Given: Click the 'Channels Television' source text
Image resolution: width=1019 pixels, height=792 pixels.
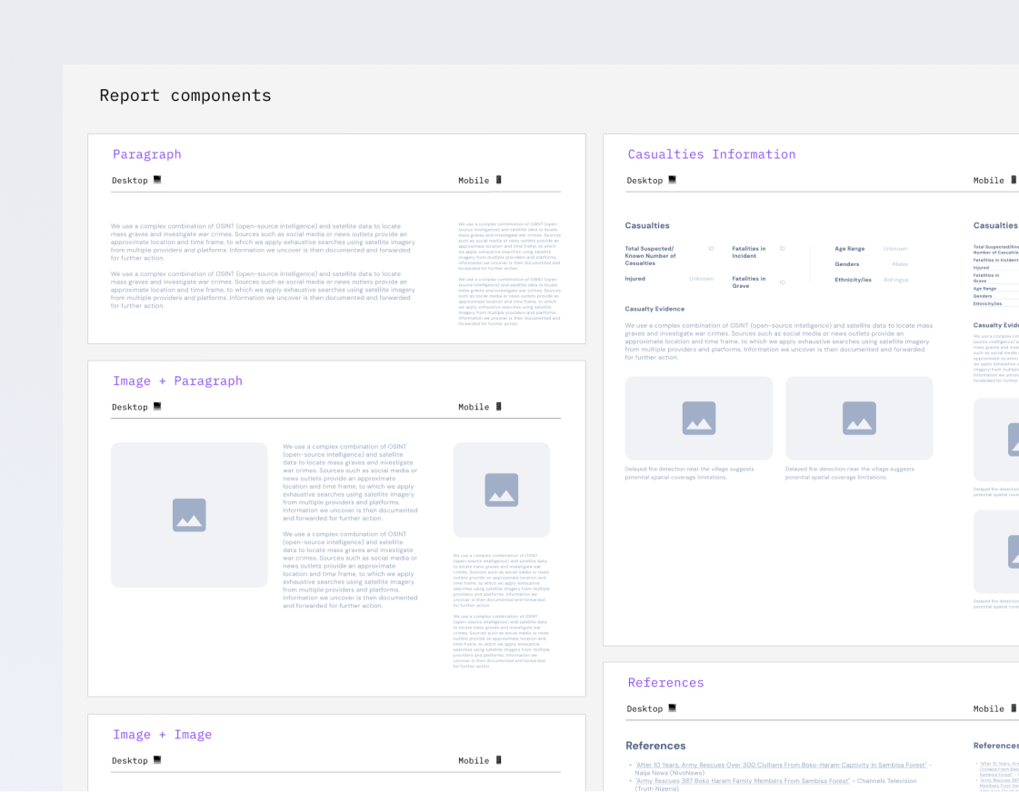Looking at the screenshot, I should [x=887, y=781].
